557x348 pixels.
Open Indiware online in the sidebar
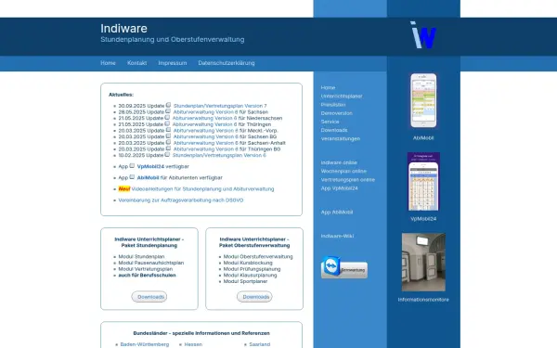coord(339,162)
